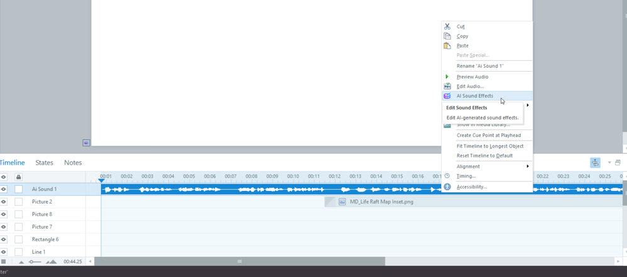Hide the Line 1 layer
Viewport: 627px width, 277px height.
4,252
